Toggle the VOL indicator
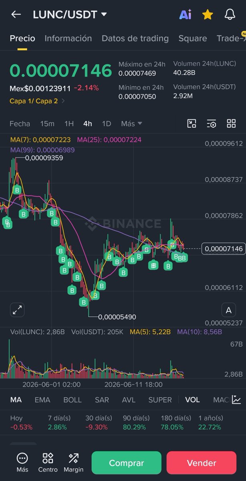This screenshot has height=481, width=246. tap(192, 400)
